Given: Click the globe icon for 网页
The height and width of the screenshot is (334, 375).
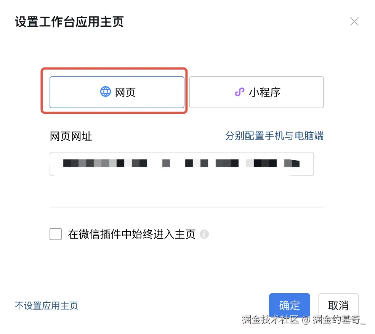Looking at the screenshot, I should tap(105, 92).
